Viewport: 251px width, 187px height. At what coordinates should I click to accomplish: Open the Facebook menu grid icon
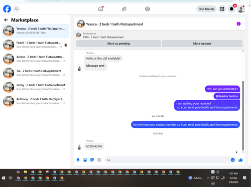(222, 9)
